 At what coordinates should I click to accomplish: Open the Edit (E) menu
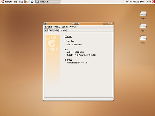(x=57, y=27)
